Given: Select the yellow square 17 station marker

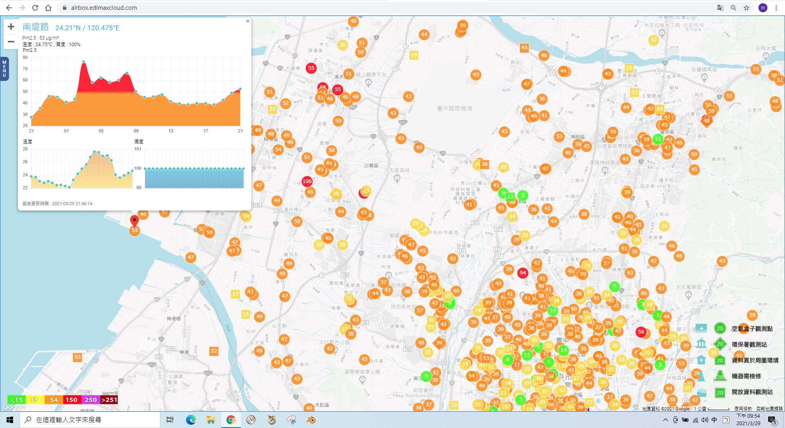Looking at the screenshot, I should (235, 294).
